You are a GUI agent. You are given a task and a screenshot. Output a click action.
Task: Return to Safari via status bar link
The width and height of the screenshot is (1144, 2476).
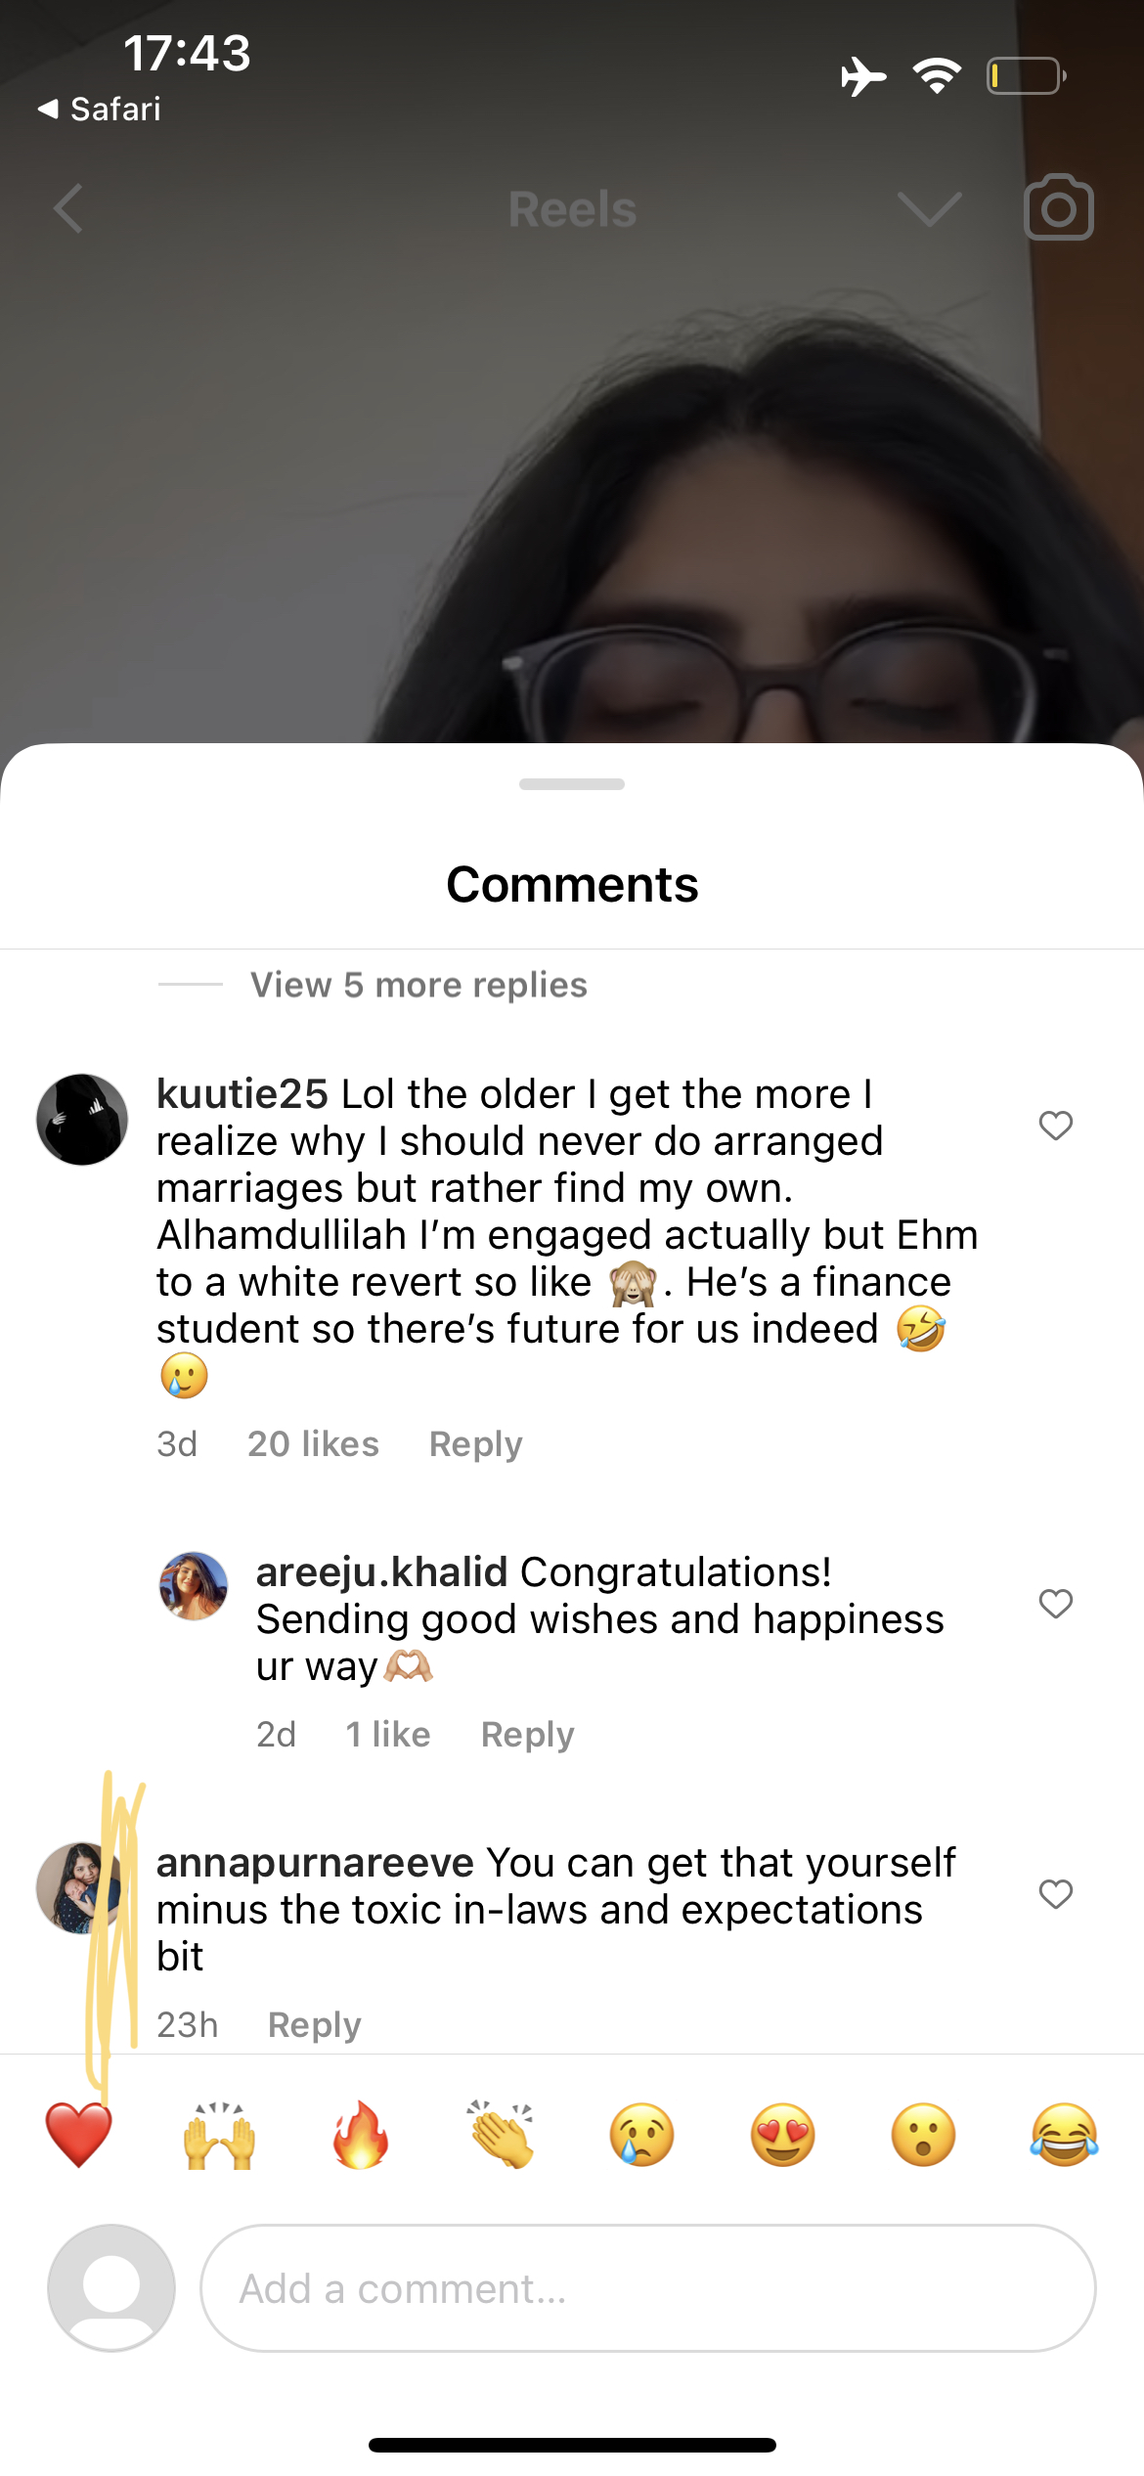[x=100, y=109]
